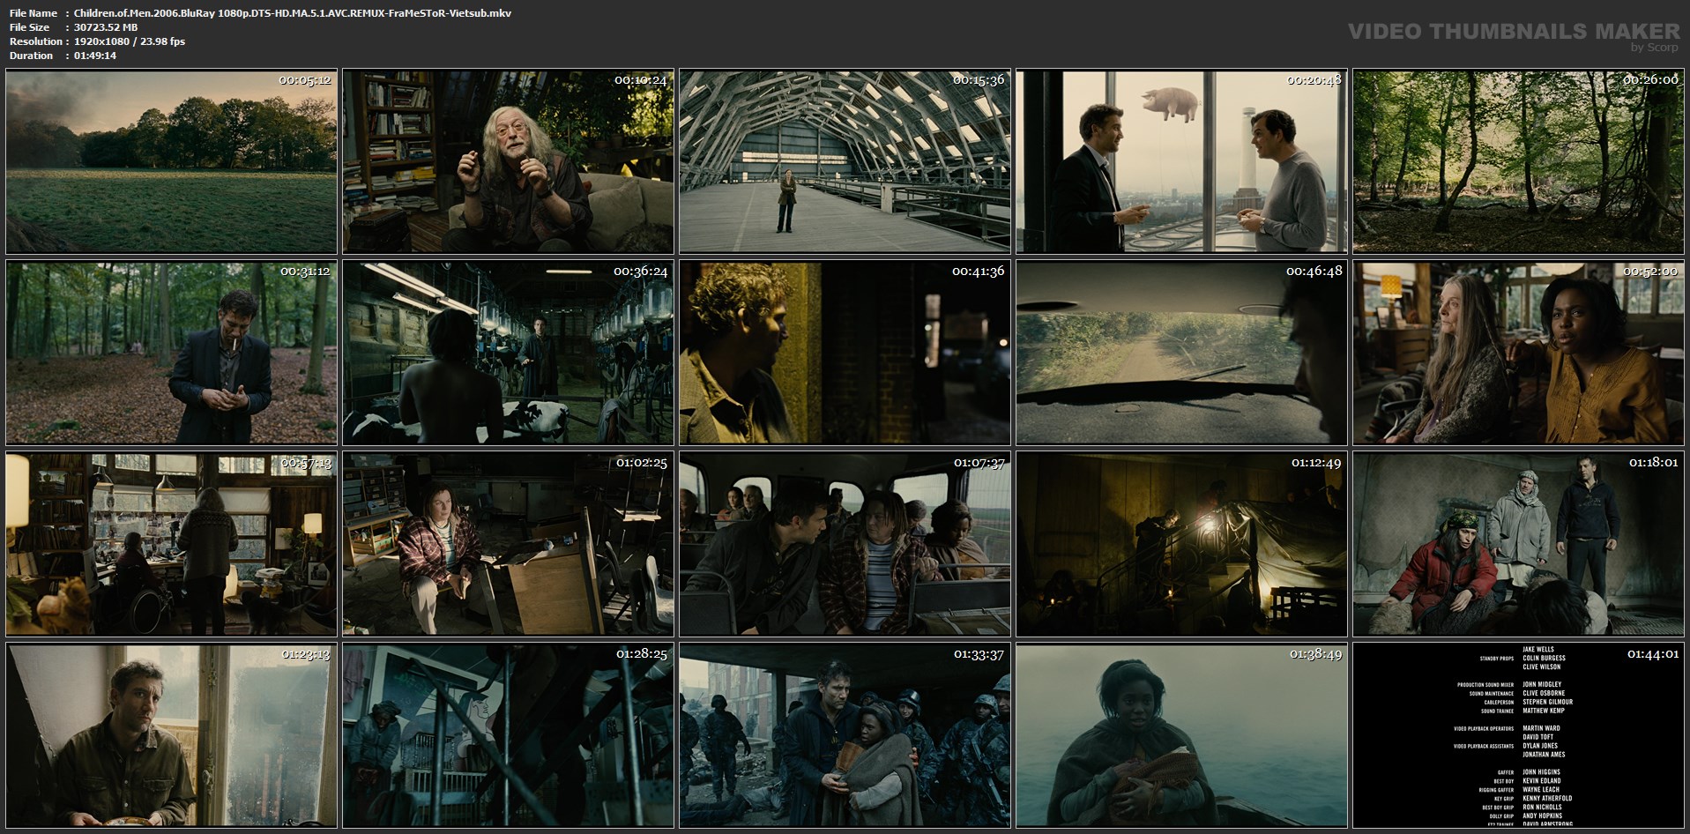Open the thumbnail timestamped 01:38:49
The image size is (1690, 834).
coord(1181,735)
